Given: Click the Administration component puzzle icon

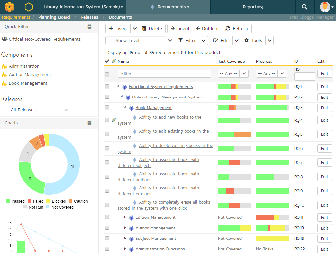Looking at the screenshot, I should point(4,66).
